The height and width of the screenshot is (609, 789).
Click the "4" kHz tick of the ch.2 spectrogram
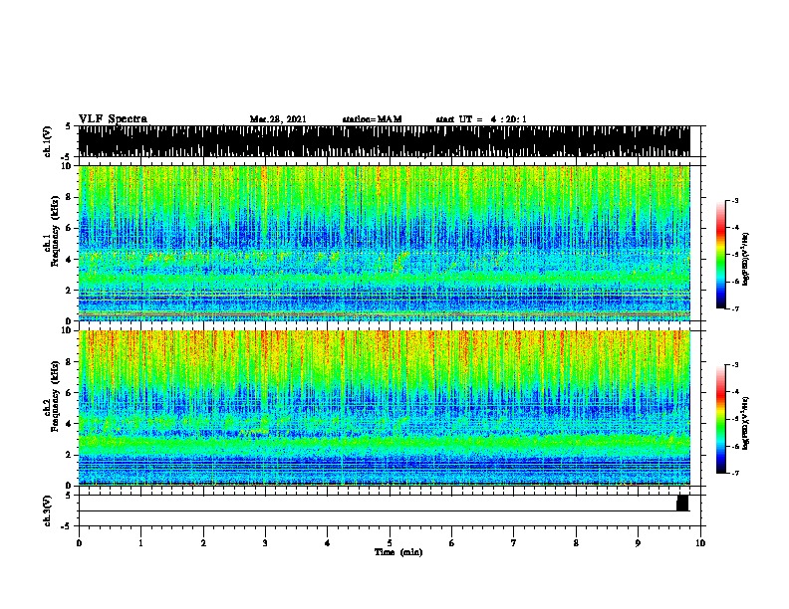[70, 424]
